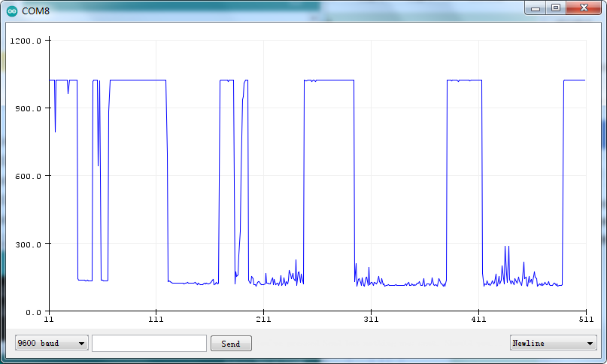Screen dimensions: 607x364
Task: Open the 9600 baud rate dropdown
Action: pyautogui.click(x=51, y=343)
